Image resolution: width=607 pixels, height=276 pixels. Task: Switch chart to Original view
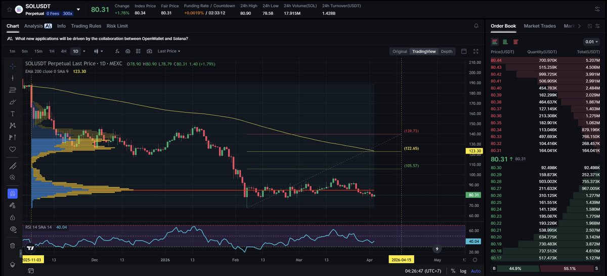tap(400, 51)
